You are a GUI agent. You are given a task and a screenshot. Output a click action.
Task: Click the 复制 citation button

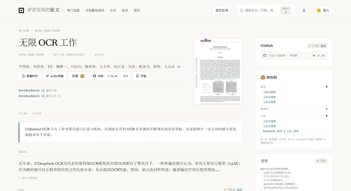pyautogui.click(x=321, y=161)
